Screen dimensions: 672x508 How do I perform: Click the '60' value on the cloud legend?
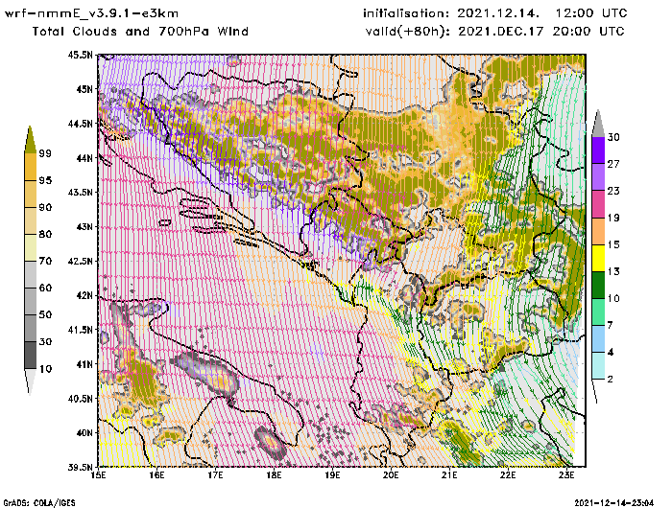(45, 288)
